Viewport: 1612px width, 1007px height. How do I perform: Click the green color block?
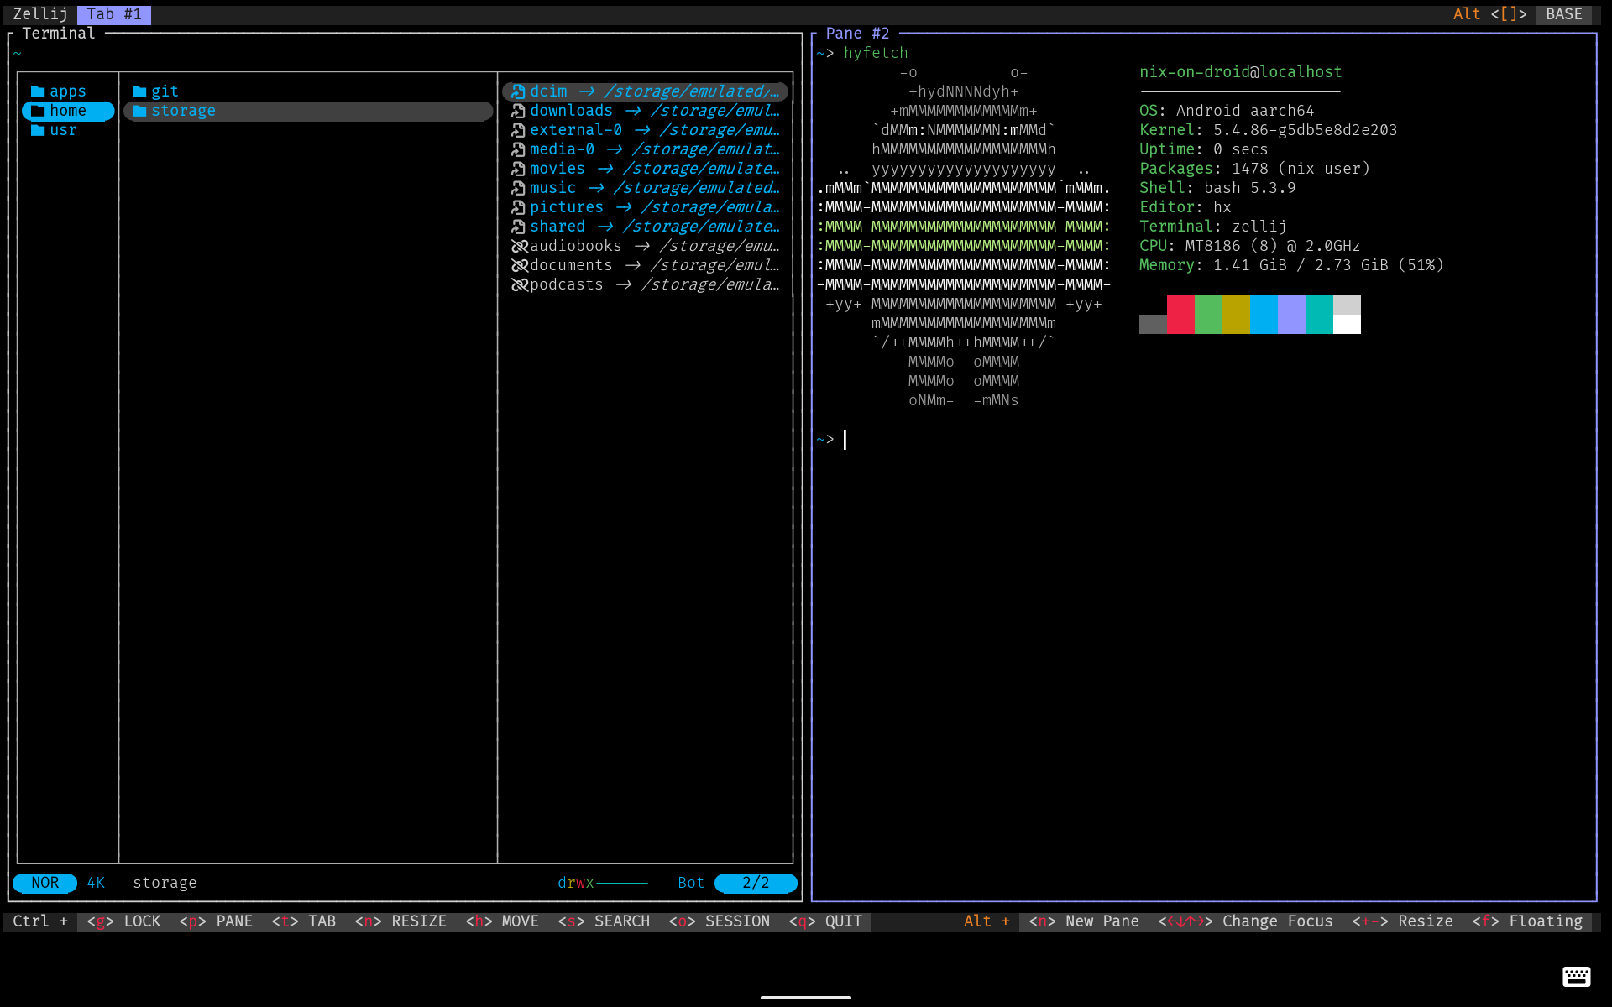coord(1208,315)
